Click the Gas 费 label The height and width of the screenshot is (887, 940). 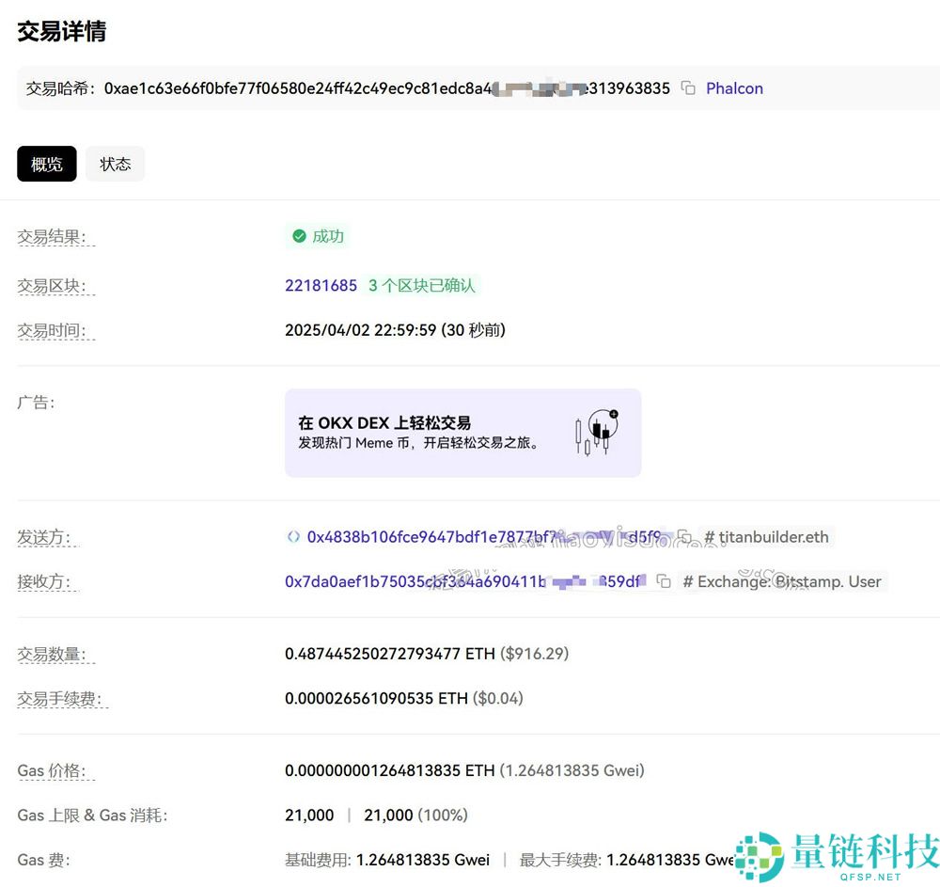44,860
